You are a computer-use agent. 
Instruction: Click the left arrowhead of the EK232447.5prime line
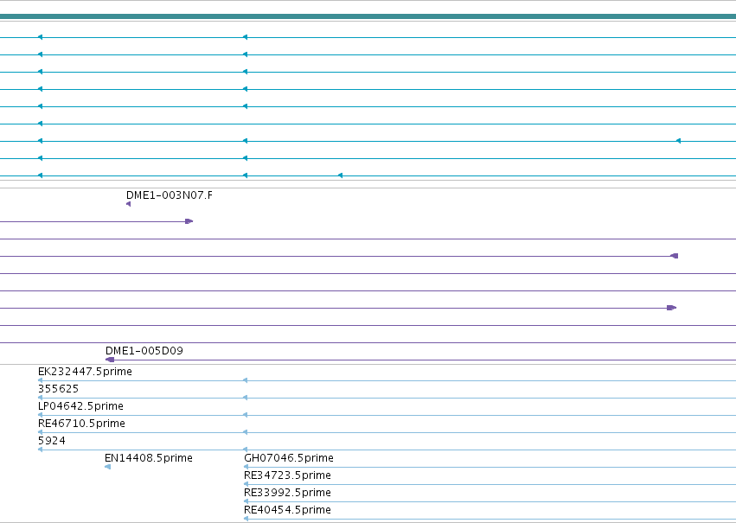point(41,380)
